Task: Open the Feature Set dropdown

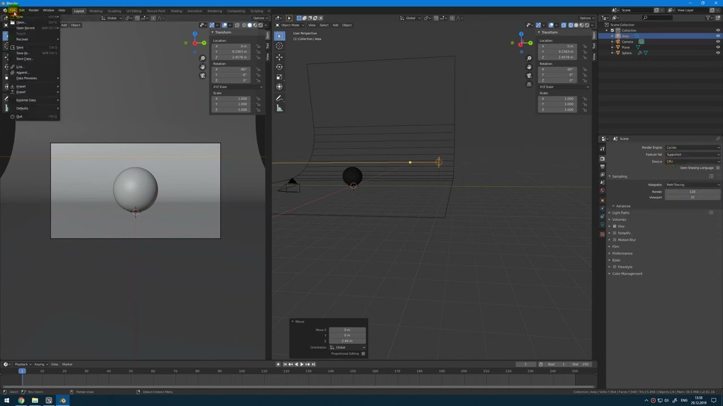Action: tap(692, 155)
